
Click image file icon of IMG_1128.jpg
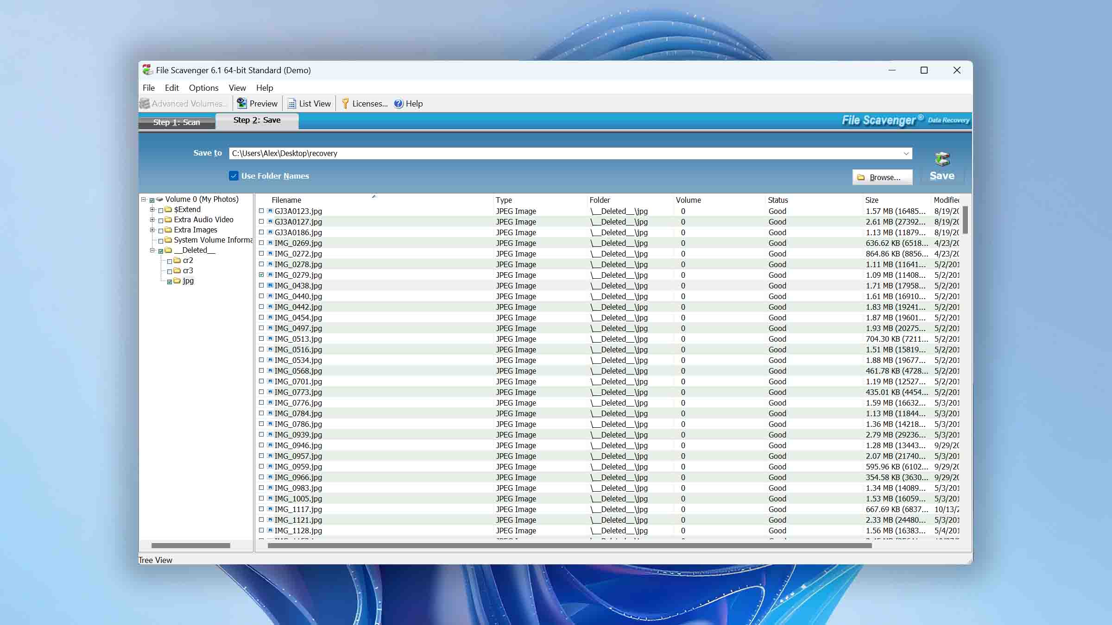[270, 530]
